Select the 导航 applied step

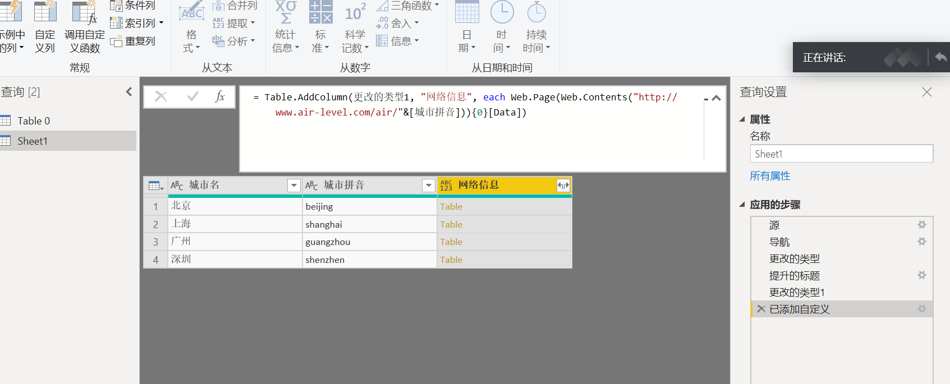[842, 242]
